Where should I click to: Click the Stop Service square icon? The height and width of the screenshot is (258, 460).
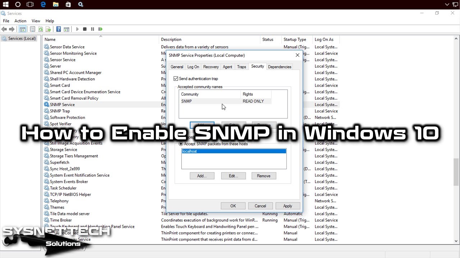coord(85,29)
